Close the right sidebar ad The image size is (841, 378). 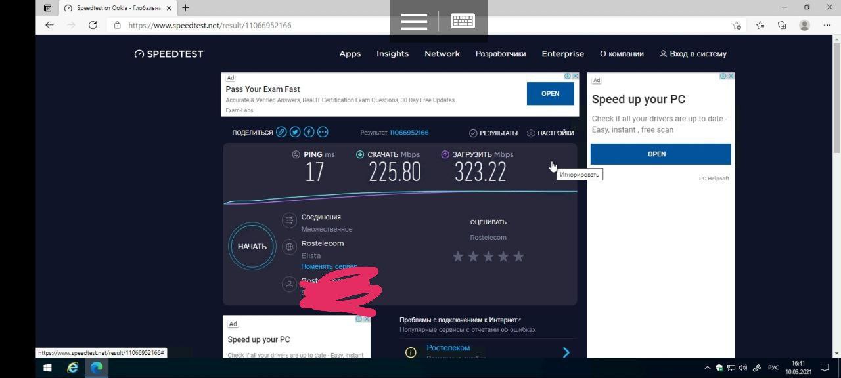click(731, 76)
